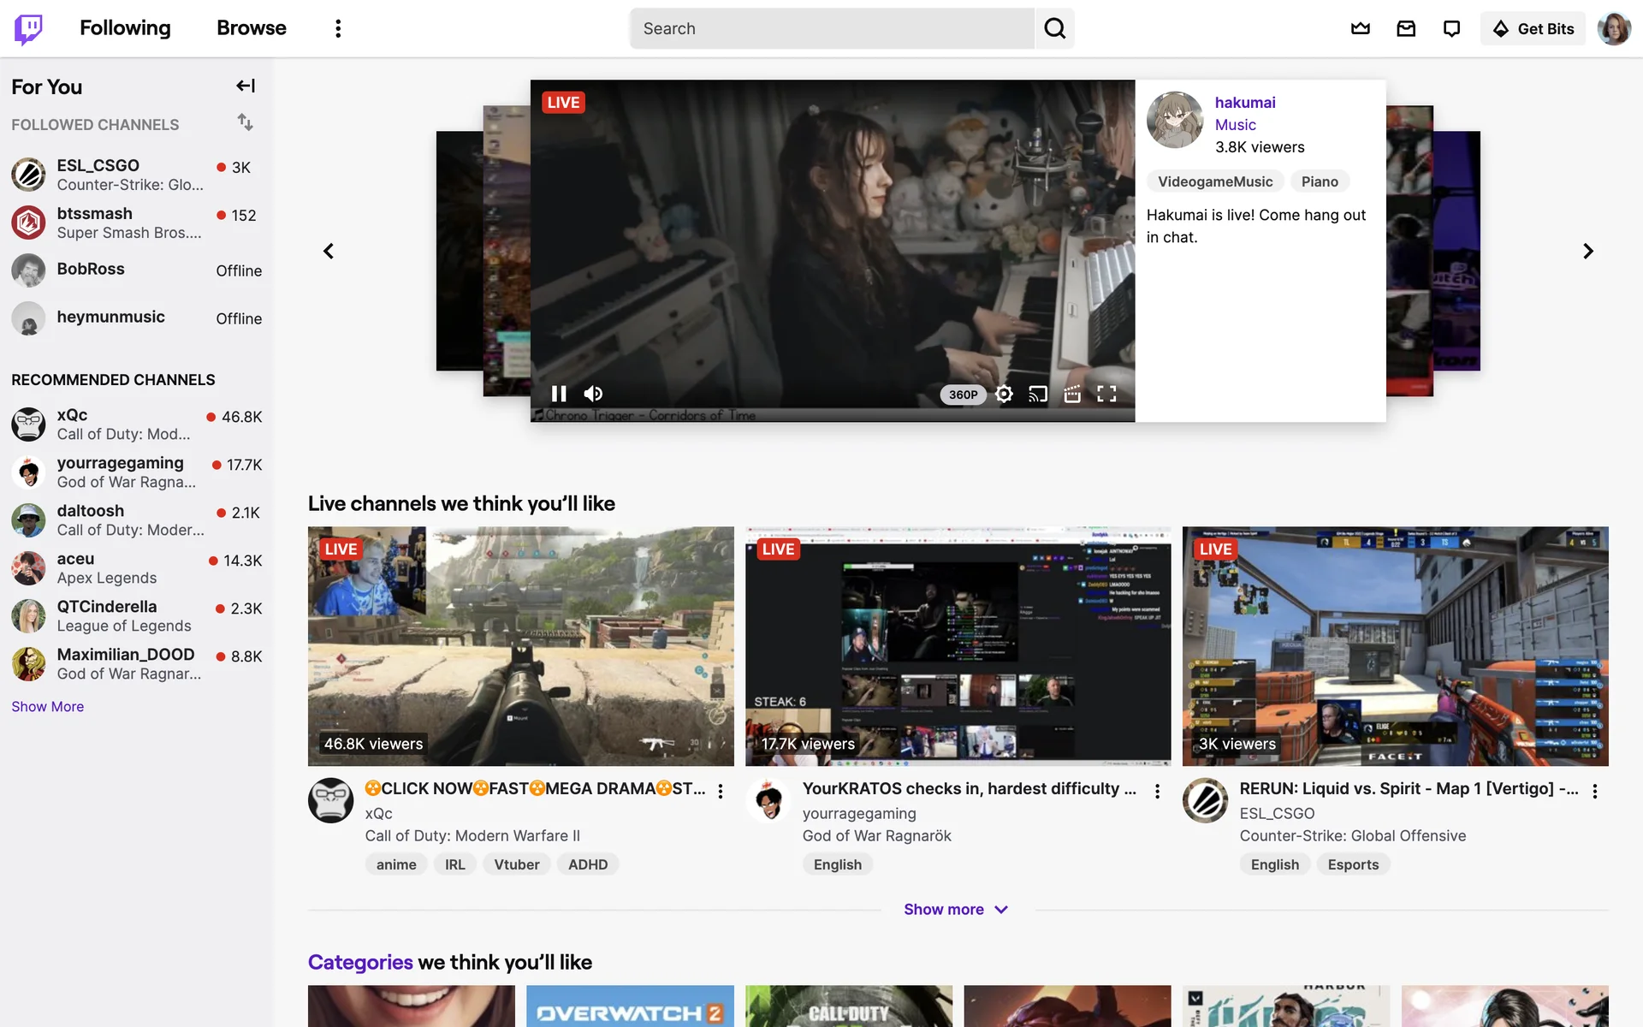Toggle theatre mode on player

coord(1072,394)
